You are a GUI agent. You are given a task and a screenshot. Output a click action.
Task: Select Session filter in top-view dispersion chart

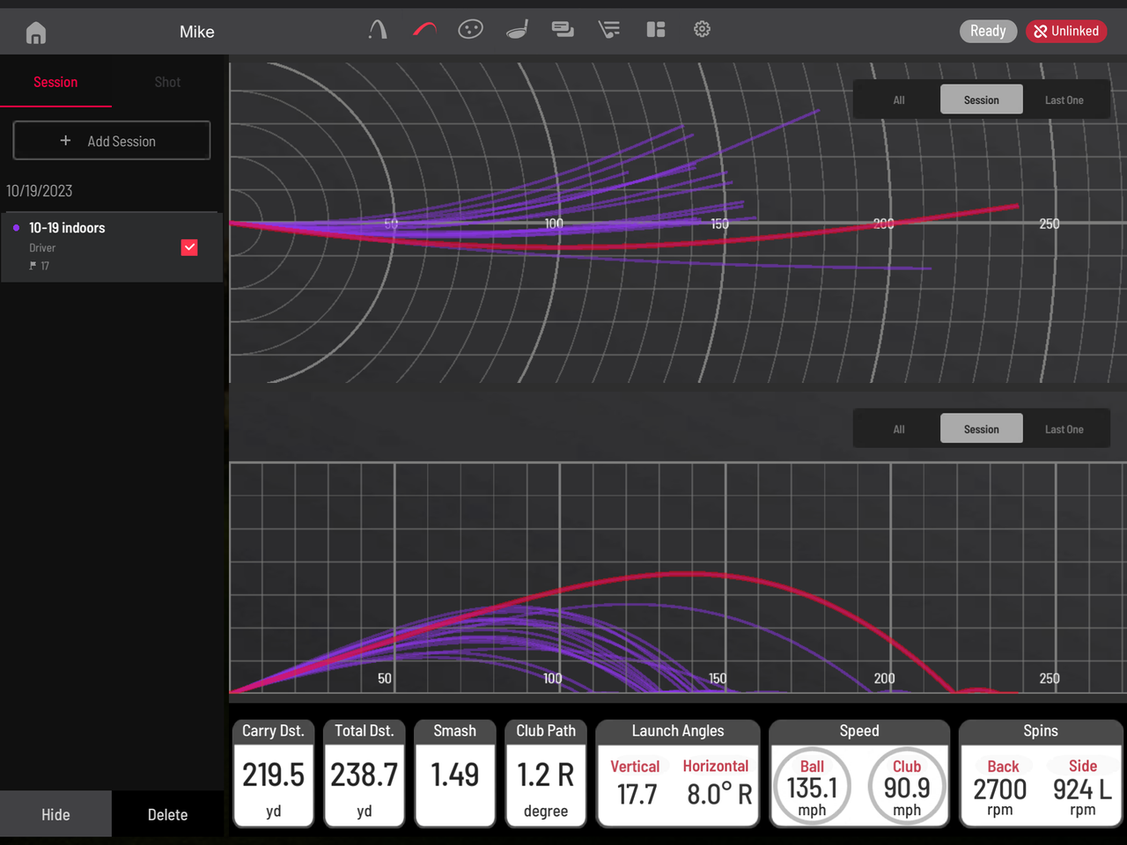click(x=982, y=99)
